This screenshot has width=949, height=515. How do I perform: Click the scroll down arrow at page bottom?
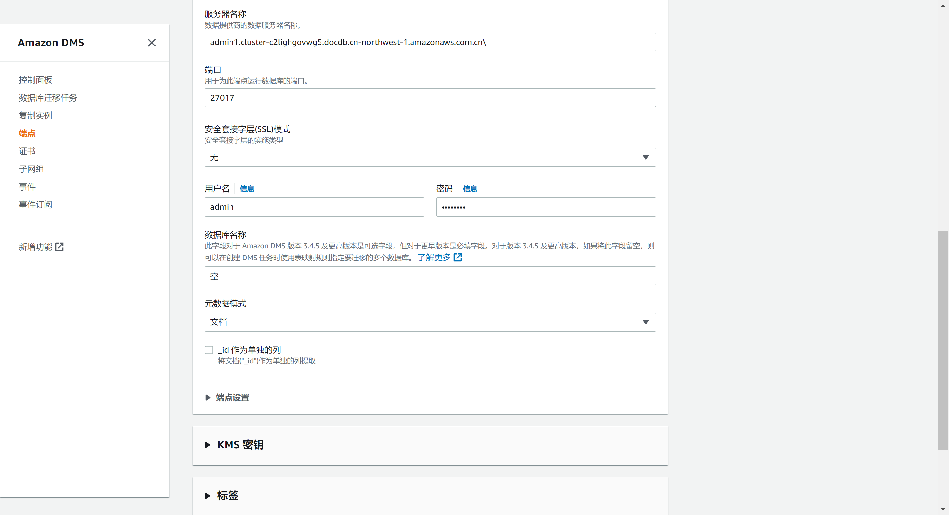point(943,509)
